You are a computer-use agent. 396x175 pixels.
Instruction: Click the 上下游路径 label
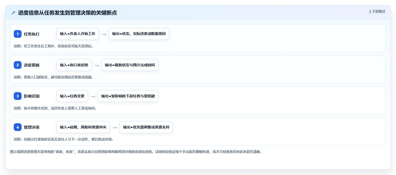(377, 11)
